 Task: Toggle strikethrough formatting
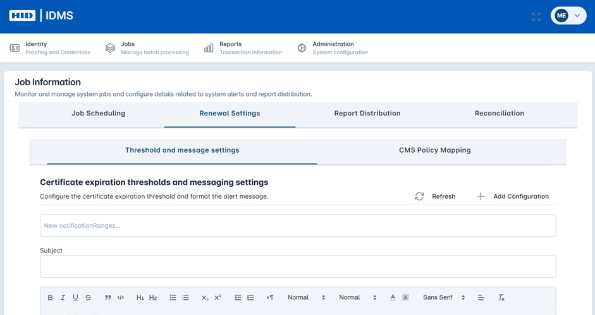tap(88, 297)
